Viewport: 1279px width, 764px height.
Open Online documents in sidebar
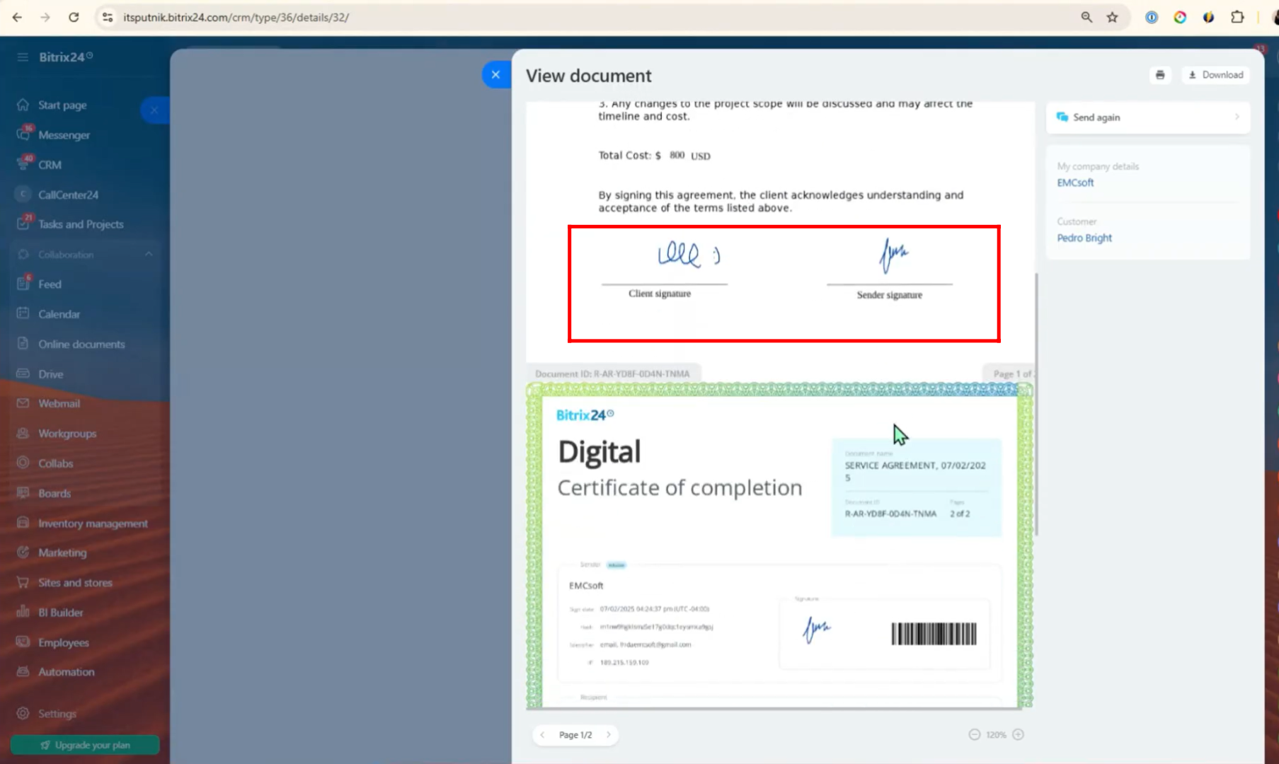[81, 344]
